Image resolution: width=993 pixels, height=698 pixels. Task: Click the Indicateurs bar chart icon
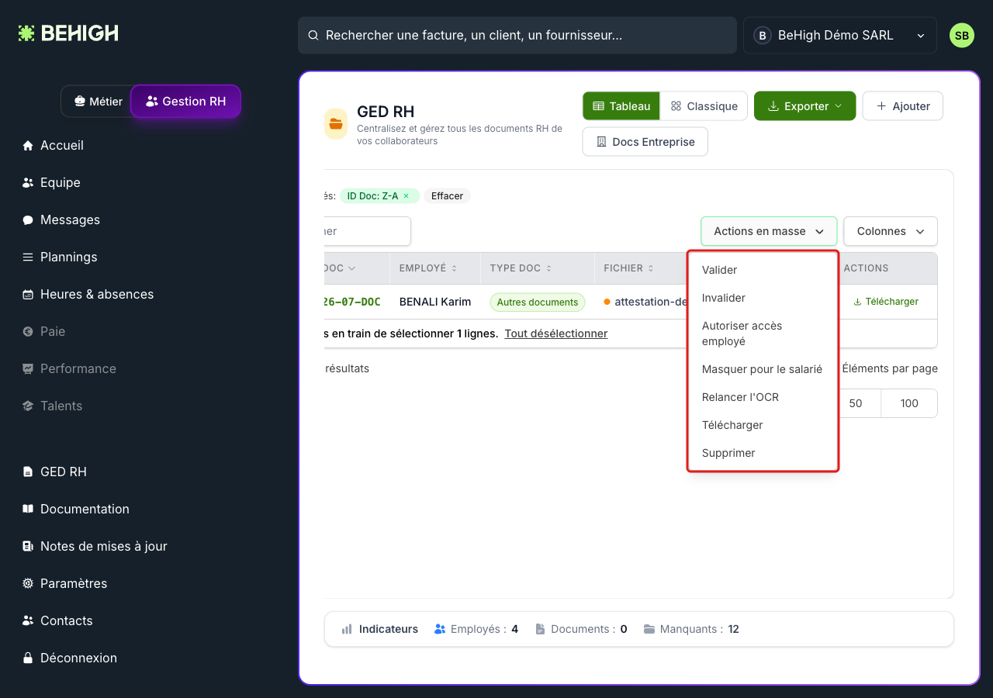coord(347,629)
